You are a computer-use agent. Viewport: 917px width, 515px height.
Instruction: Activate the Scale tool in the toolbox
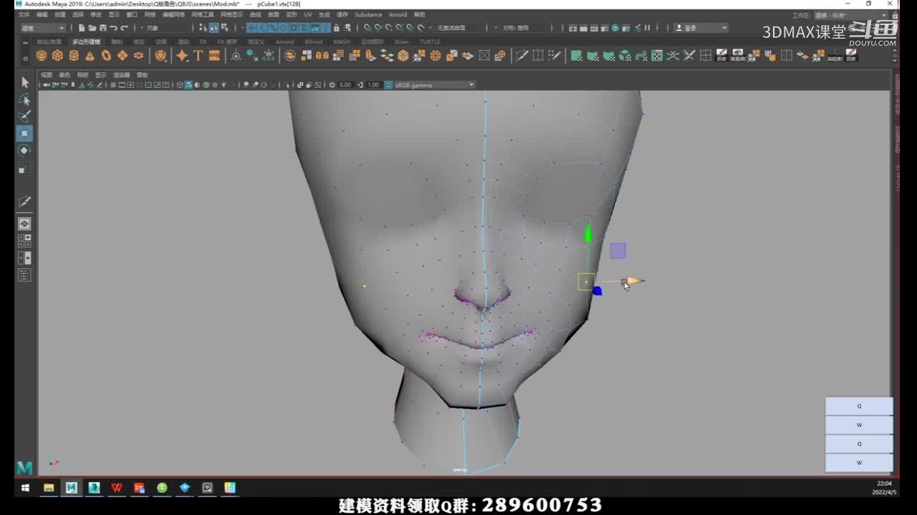click(x=24, y=170)
